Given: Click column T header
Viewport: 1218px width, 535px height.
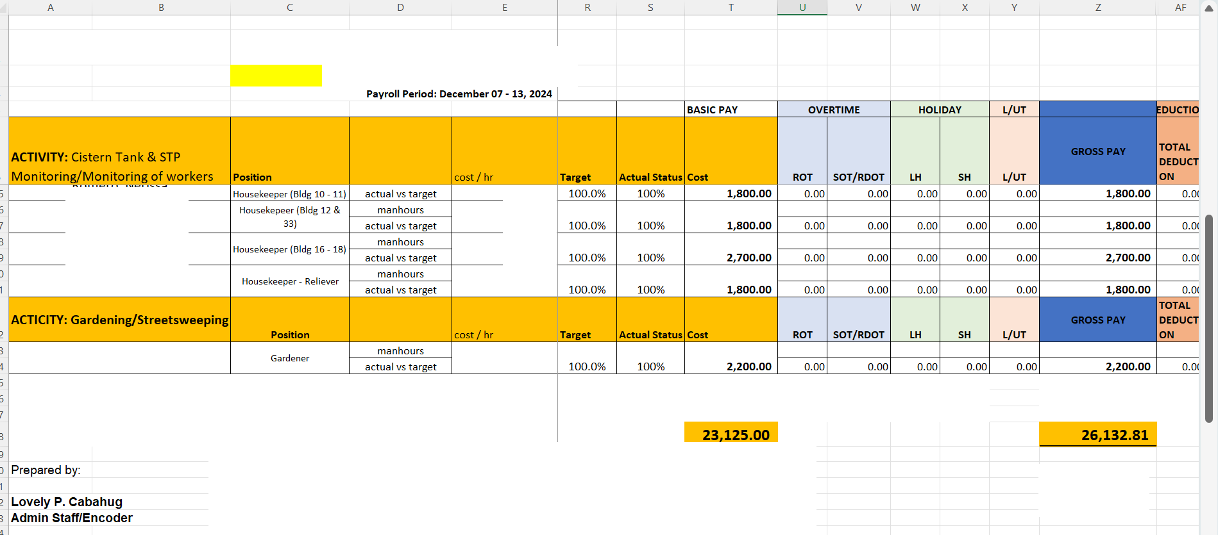Looking at the screenshot, I should [731, 8].
